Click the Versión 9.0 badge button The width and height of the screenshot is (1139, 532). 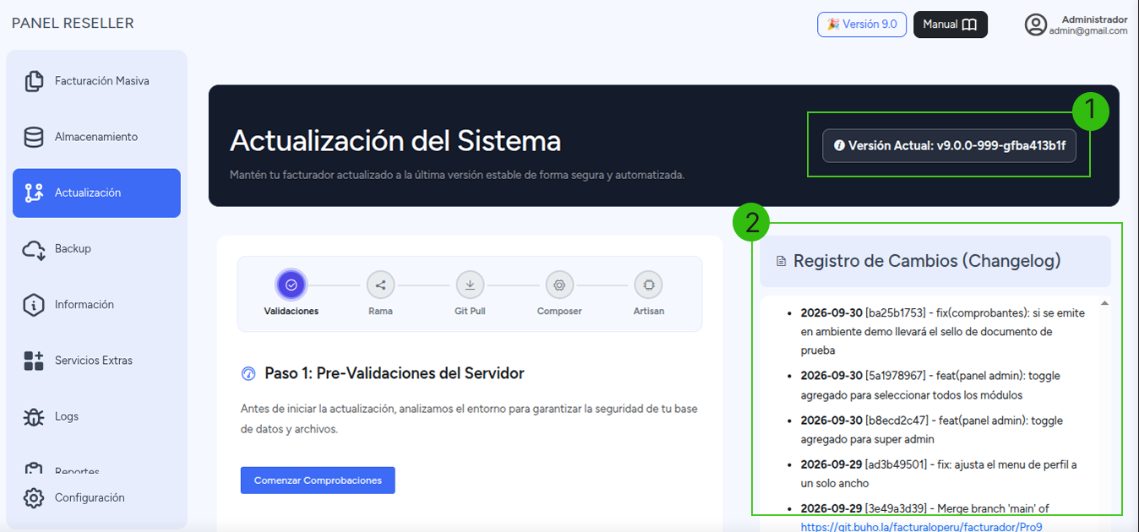862,24
